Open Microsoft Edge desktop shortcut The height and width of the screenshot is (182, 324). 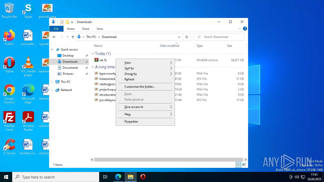28,94
